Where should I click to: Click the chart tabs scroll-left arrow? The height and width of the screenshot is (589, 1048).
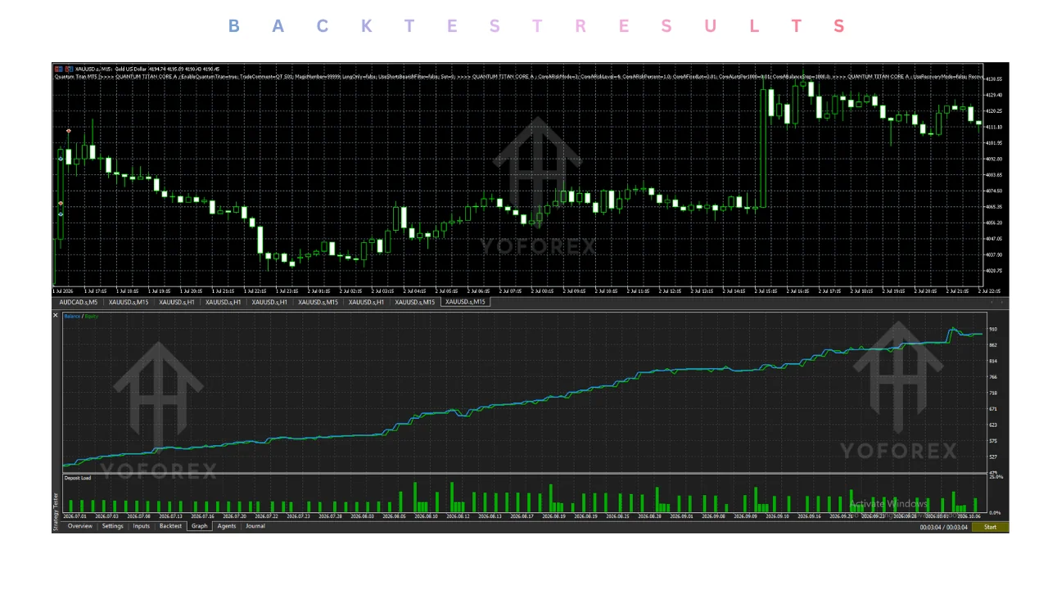click(992, 302)
